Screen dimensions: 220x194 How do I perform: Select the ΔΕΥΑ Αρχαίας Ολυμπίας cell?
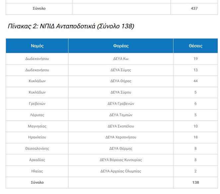coord(121,171)
